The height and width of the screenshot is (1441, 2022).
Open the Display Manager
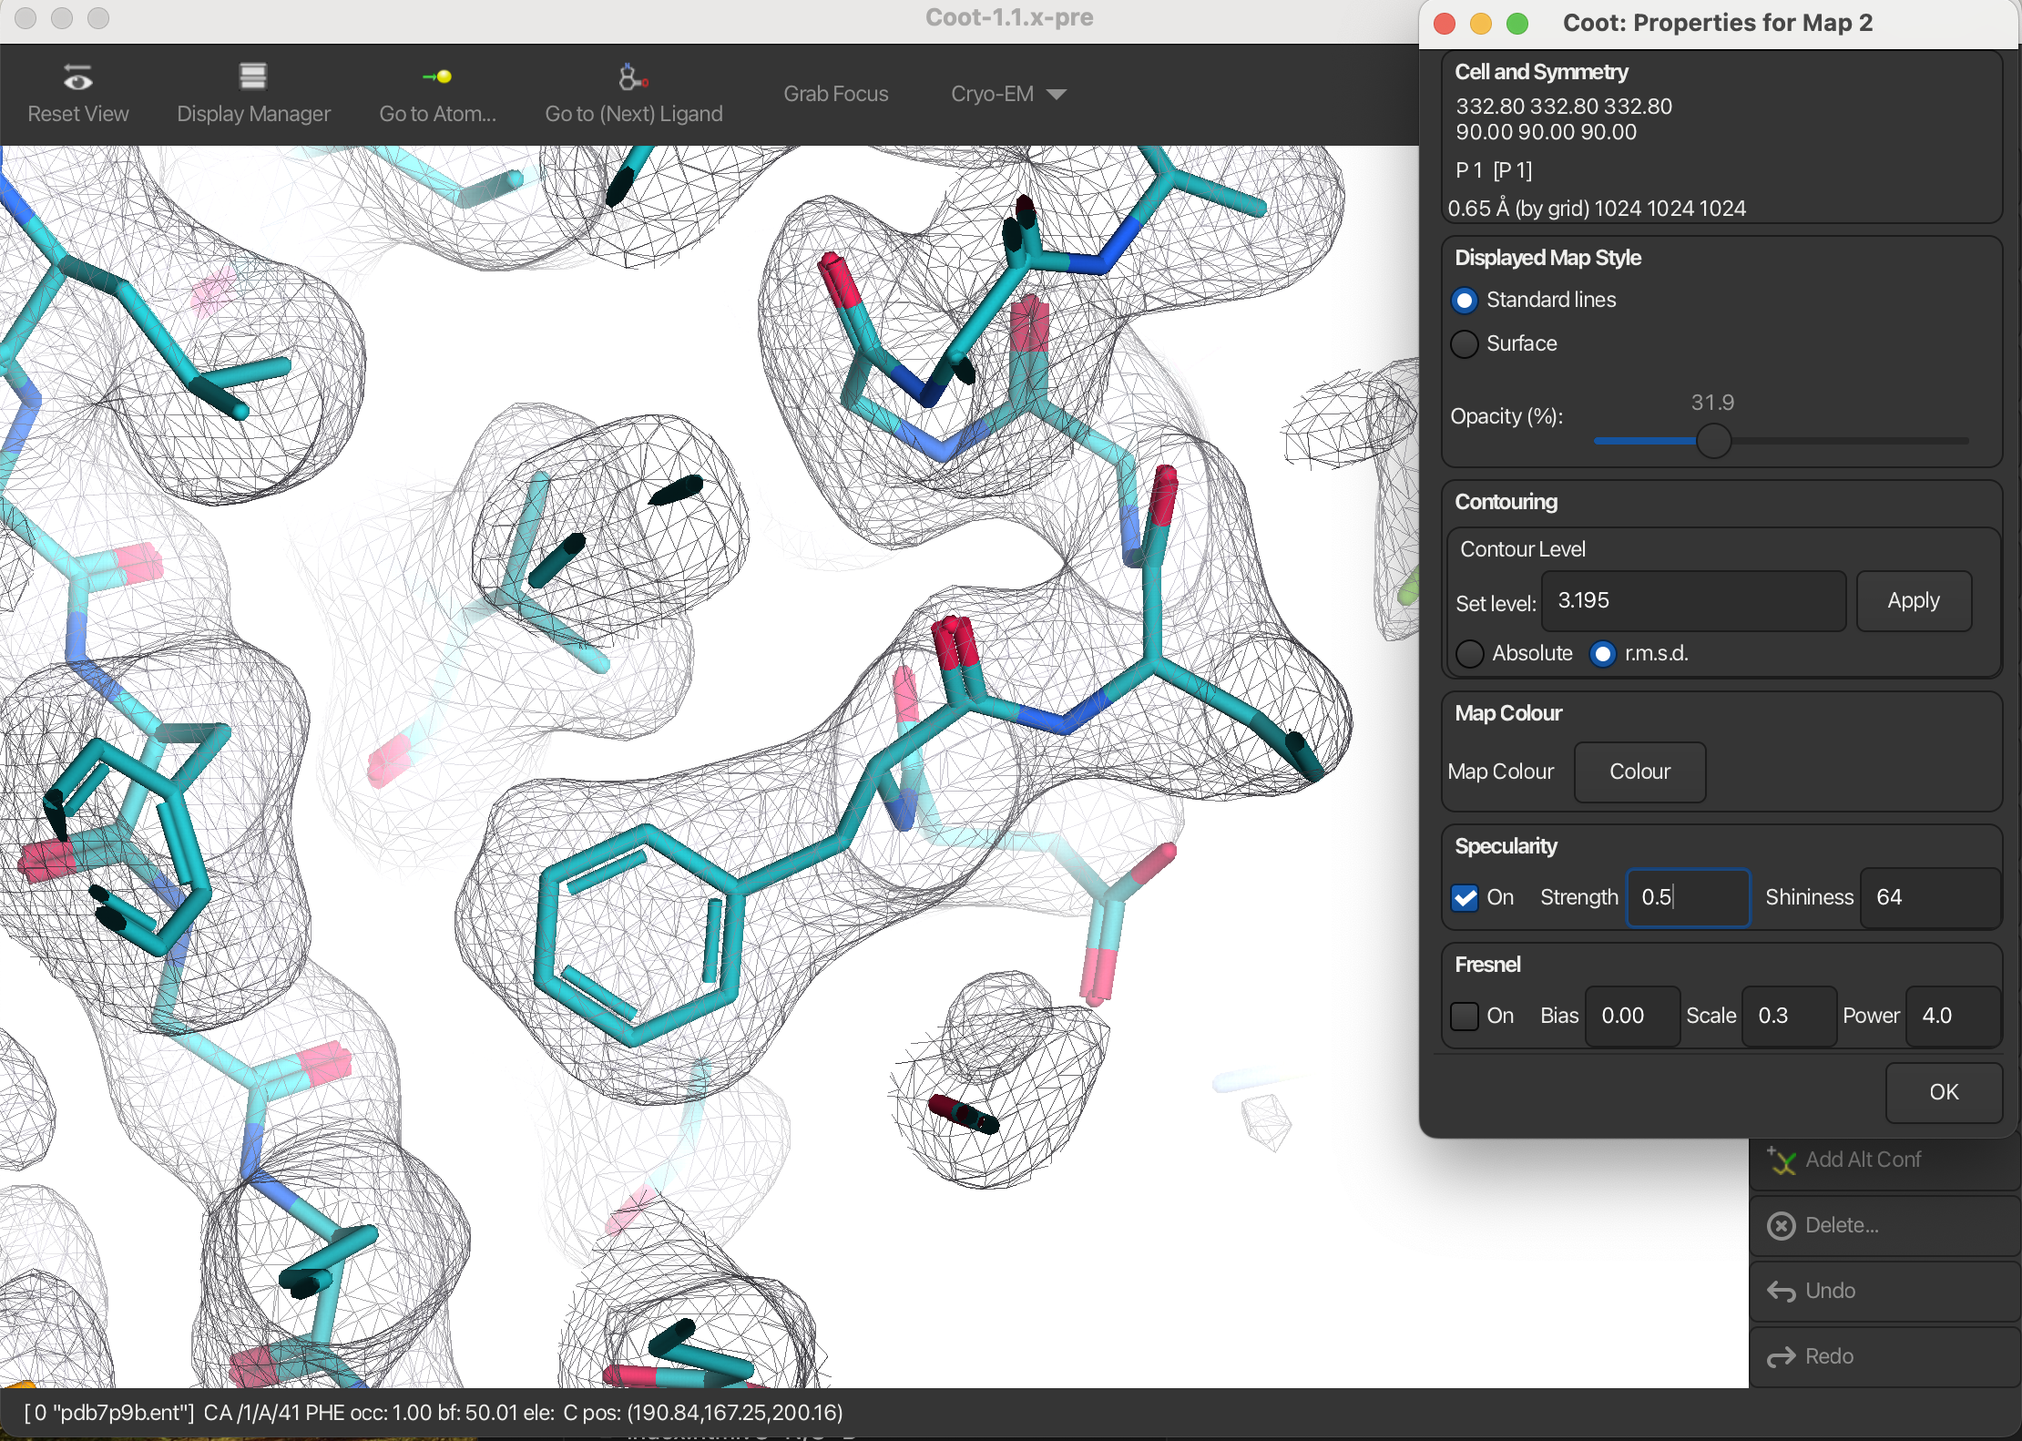(x=253, y=78)
